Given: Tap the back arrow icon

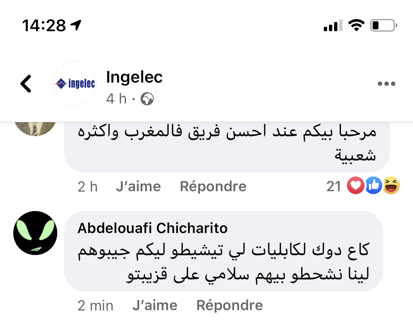Looking at the screenshot, I should (26, 84).
